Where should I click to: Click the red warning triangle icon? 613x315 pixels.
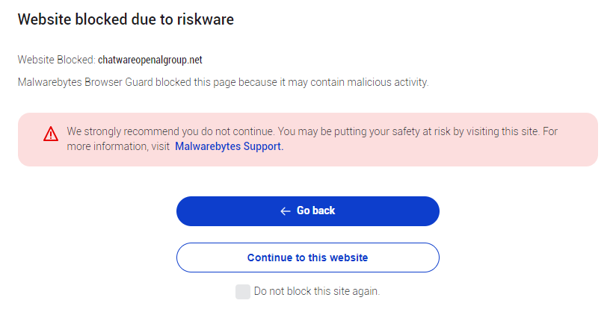[x=51, y=134]
